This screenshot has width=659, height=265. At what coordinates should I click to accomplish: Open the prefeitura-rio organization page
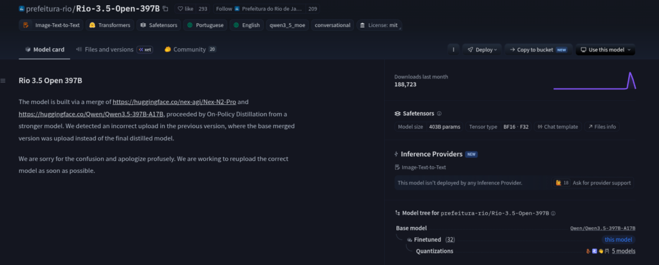click(x=50, y=8)
